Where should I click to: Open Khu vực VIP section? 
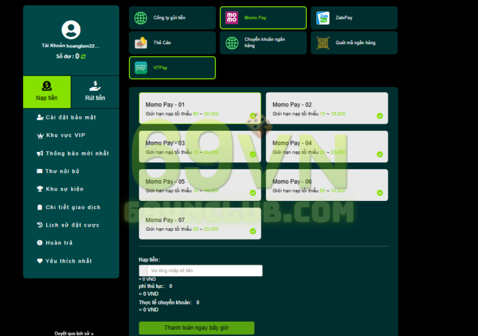[x=65, y=135]
